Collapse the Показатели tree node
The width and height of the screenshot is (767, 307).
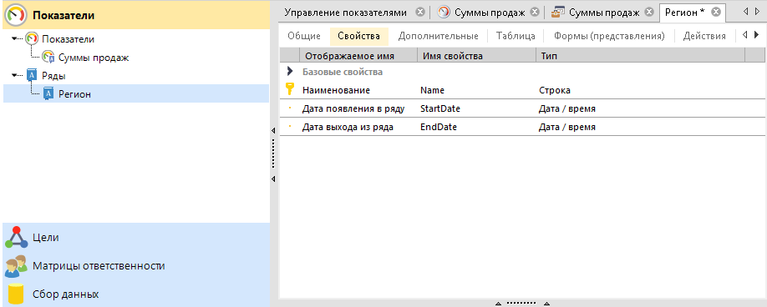point(14,38)
